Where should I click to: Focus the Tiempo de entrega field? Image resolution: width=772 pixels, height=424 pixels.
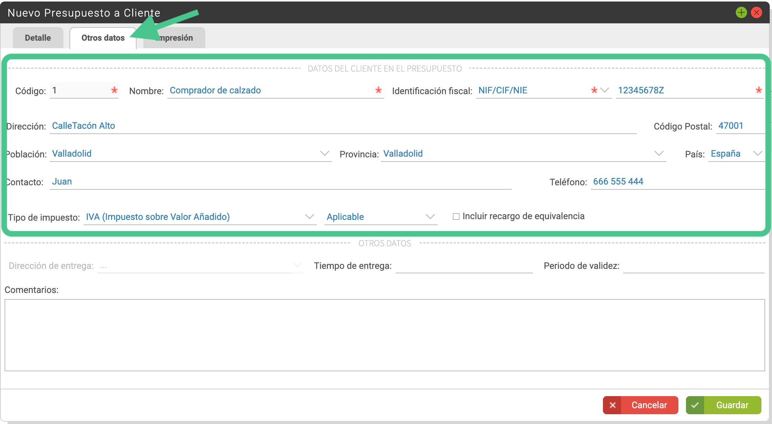tap(464, 266)
